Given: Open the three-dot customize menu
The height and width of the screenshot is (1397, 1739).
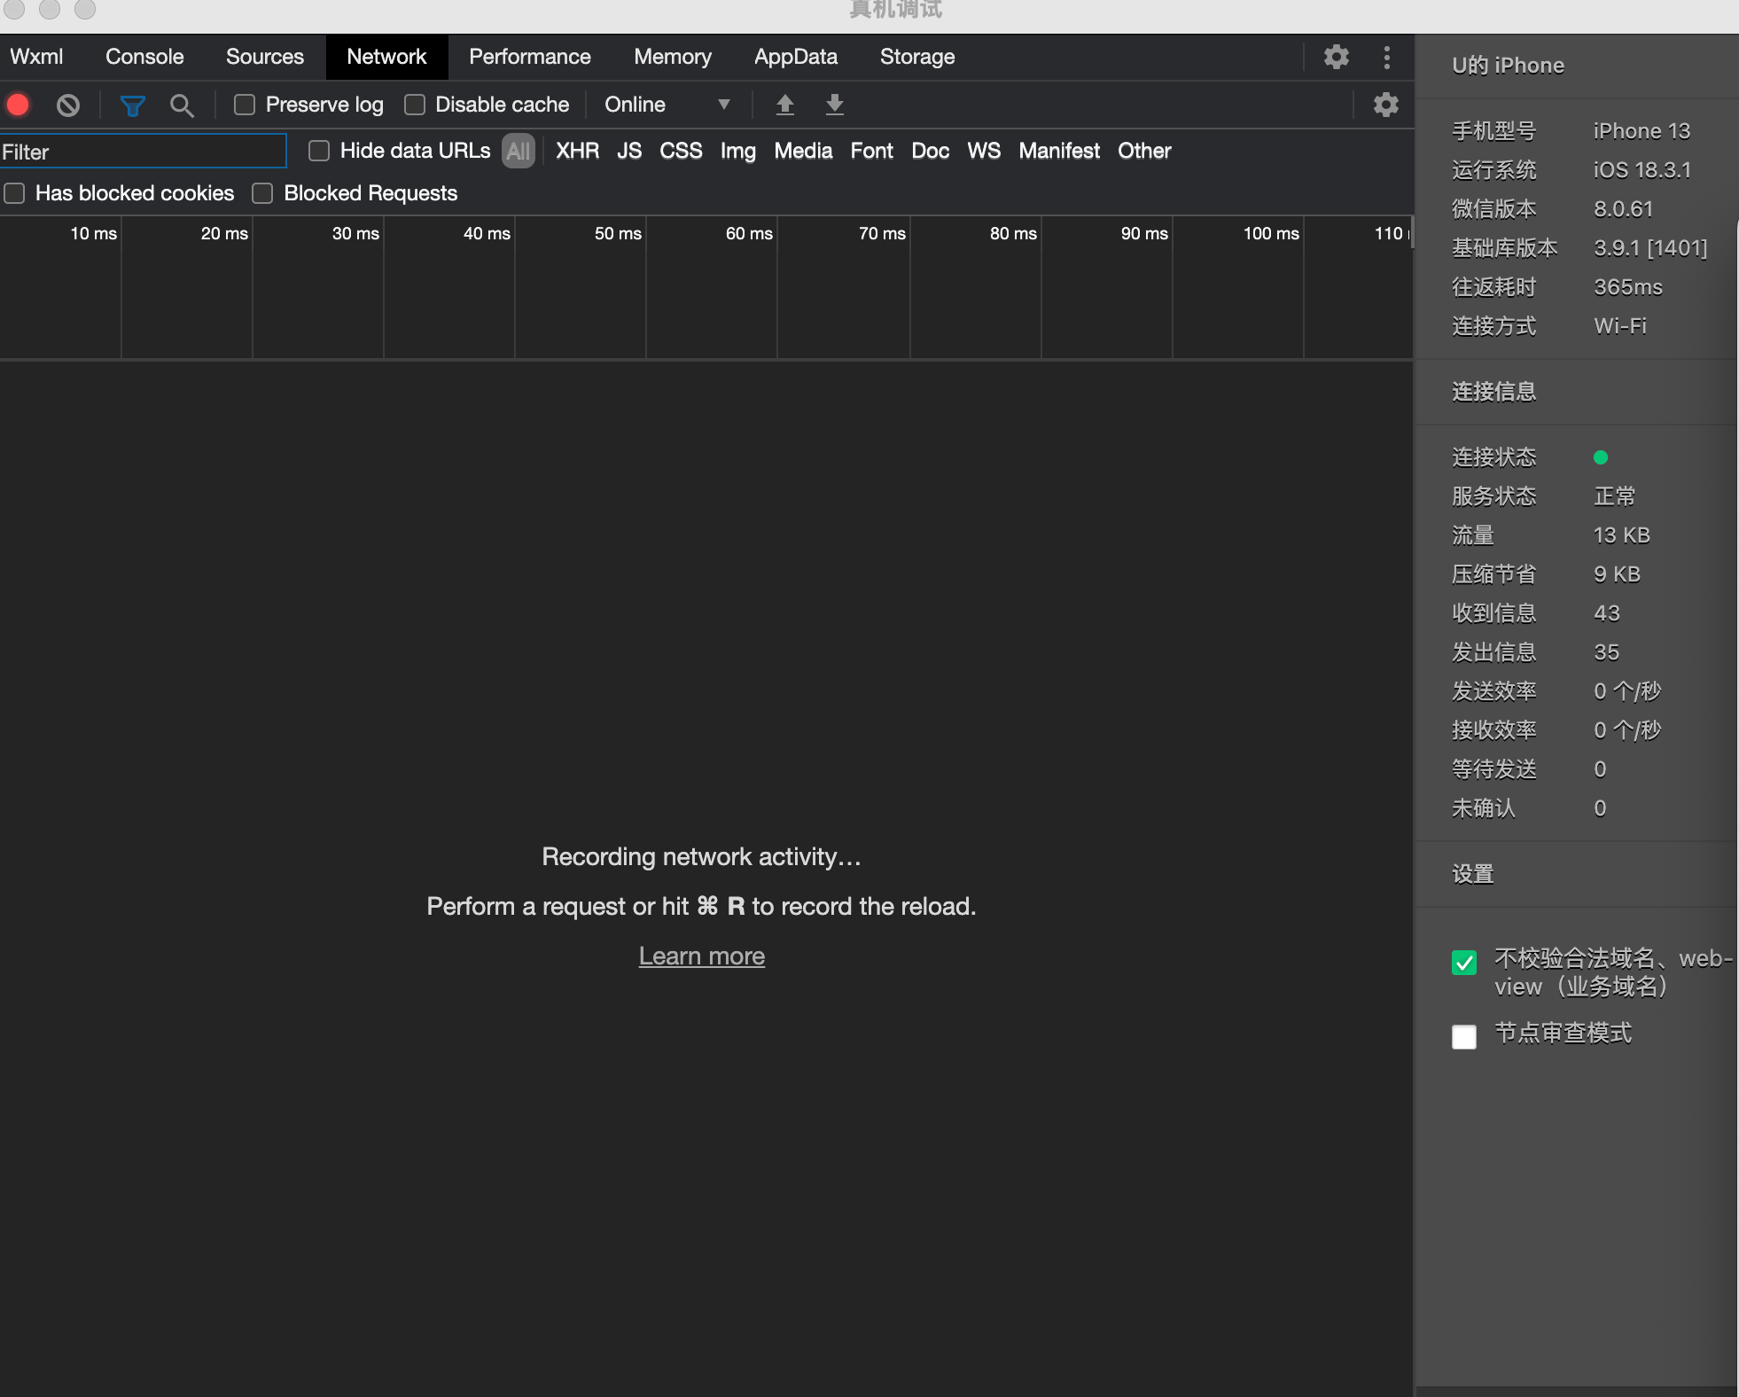Looking at the screenshot, I should pos(1386,57).
